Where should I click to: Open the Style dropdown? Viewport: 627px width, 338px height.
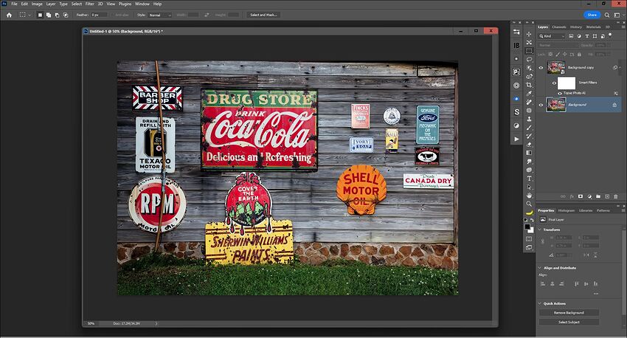tap(159, 15)
